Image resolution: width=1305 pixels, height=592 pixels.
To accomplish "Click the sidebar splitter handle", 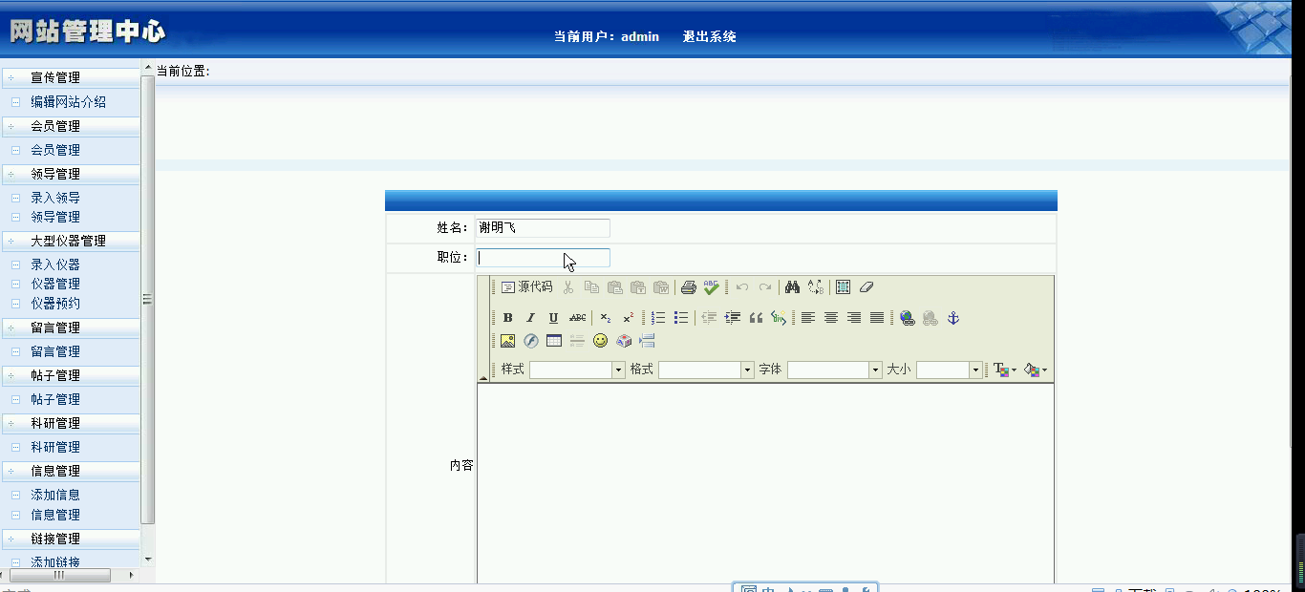I will pyautogui.click(x=147, y=299).
